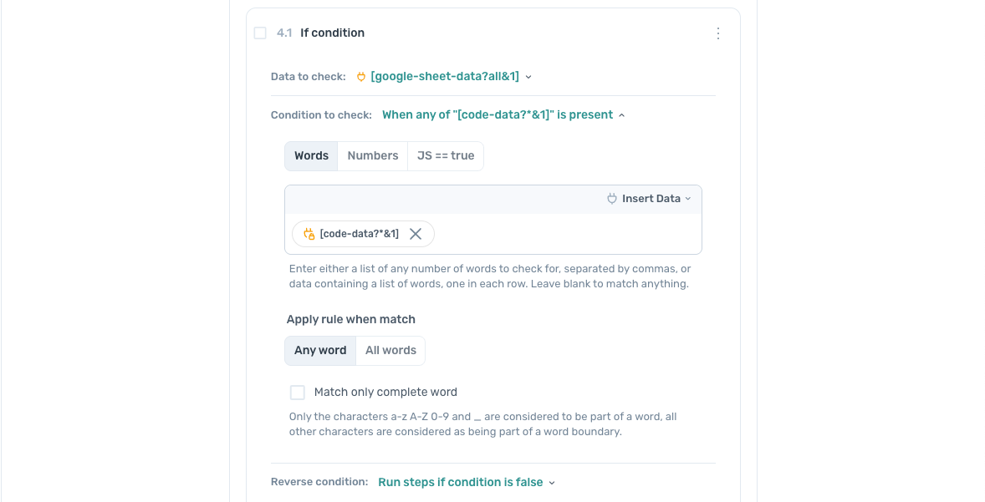Select the JS == true tab
985x502 pixels.
pos(446,156)
